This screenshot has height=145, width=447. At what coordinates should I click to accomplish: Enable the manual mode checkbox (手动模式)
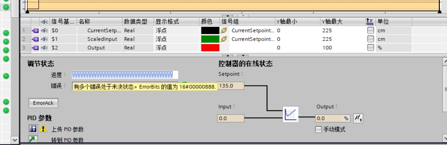pos(319,129)
